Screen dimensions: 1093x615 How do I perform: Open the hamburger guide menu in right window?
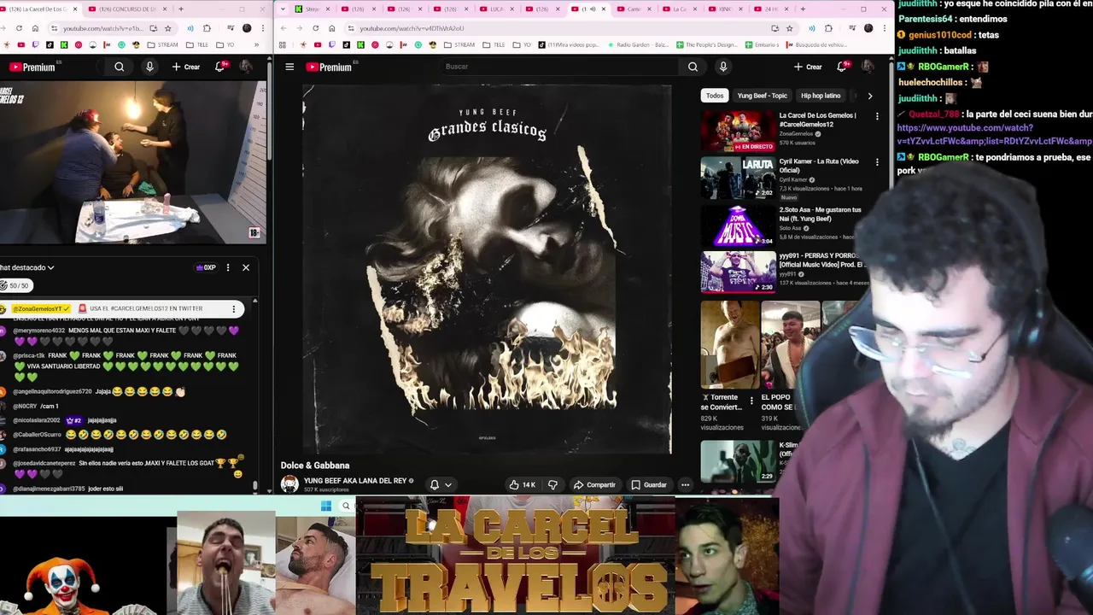click(289, 67)
